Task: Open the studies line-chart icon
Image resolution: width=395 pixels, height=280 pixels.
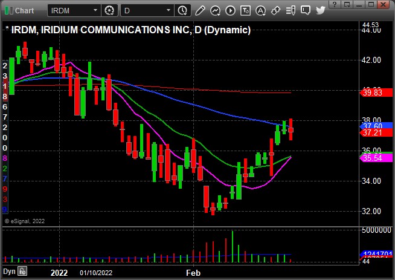Action: click(215, 11)
